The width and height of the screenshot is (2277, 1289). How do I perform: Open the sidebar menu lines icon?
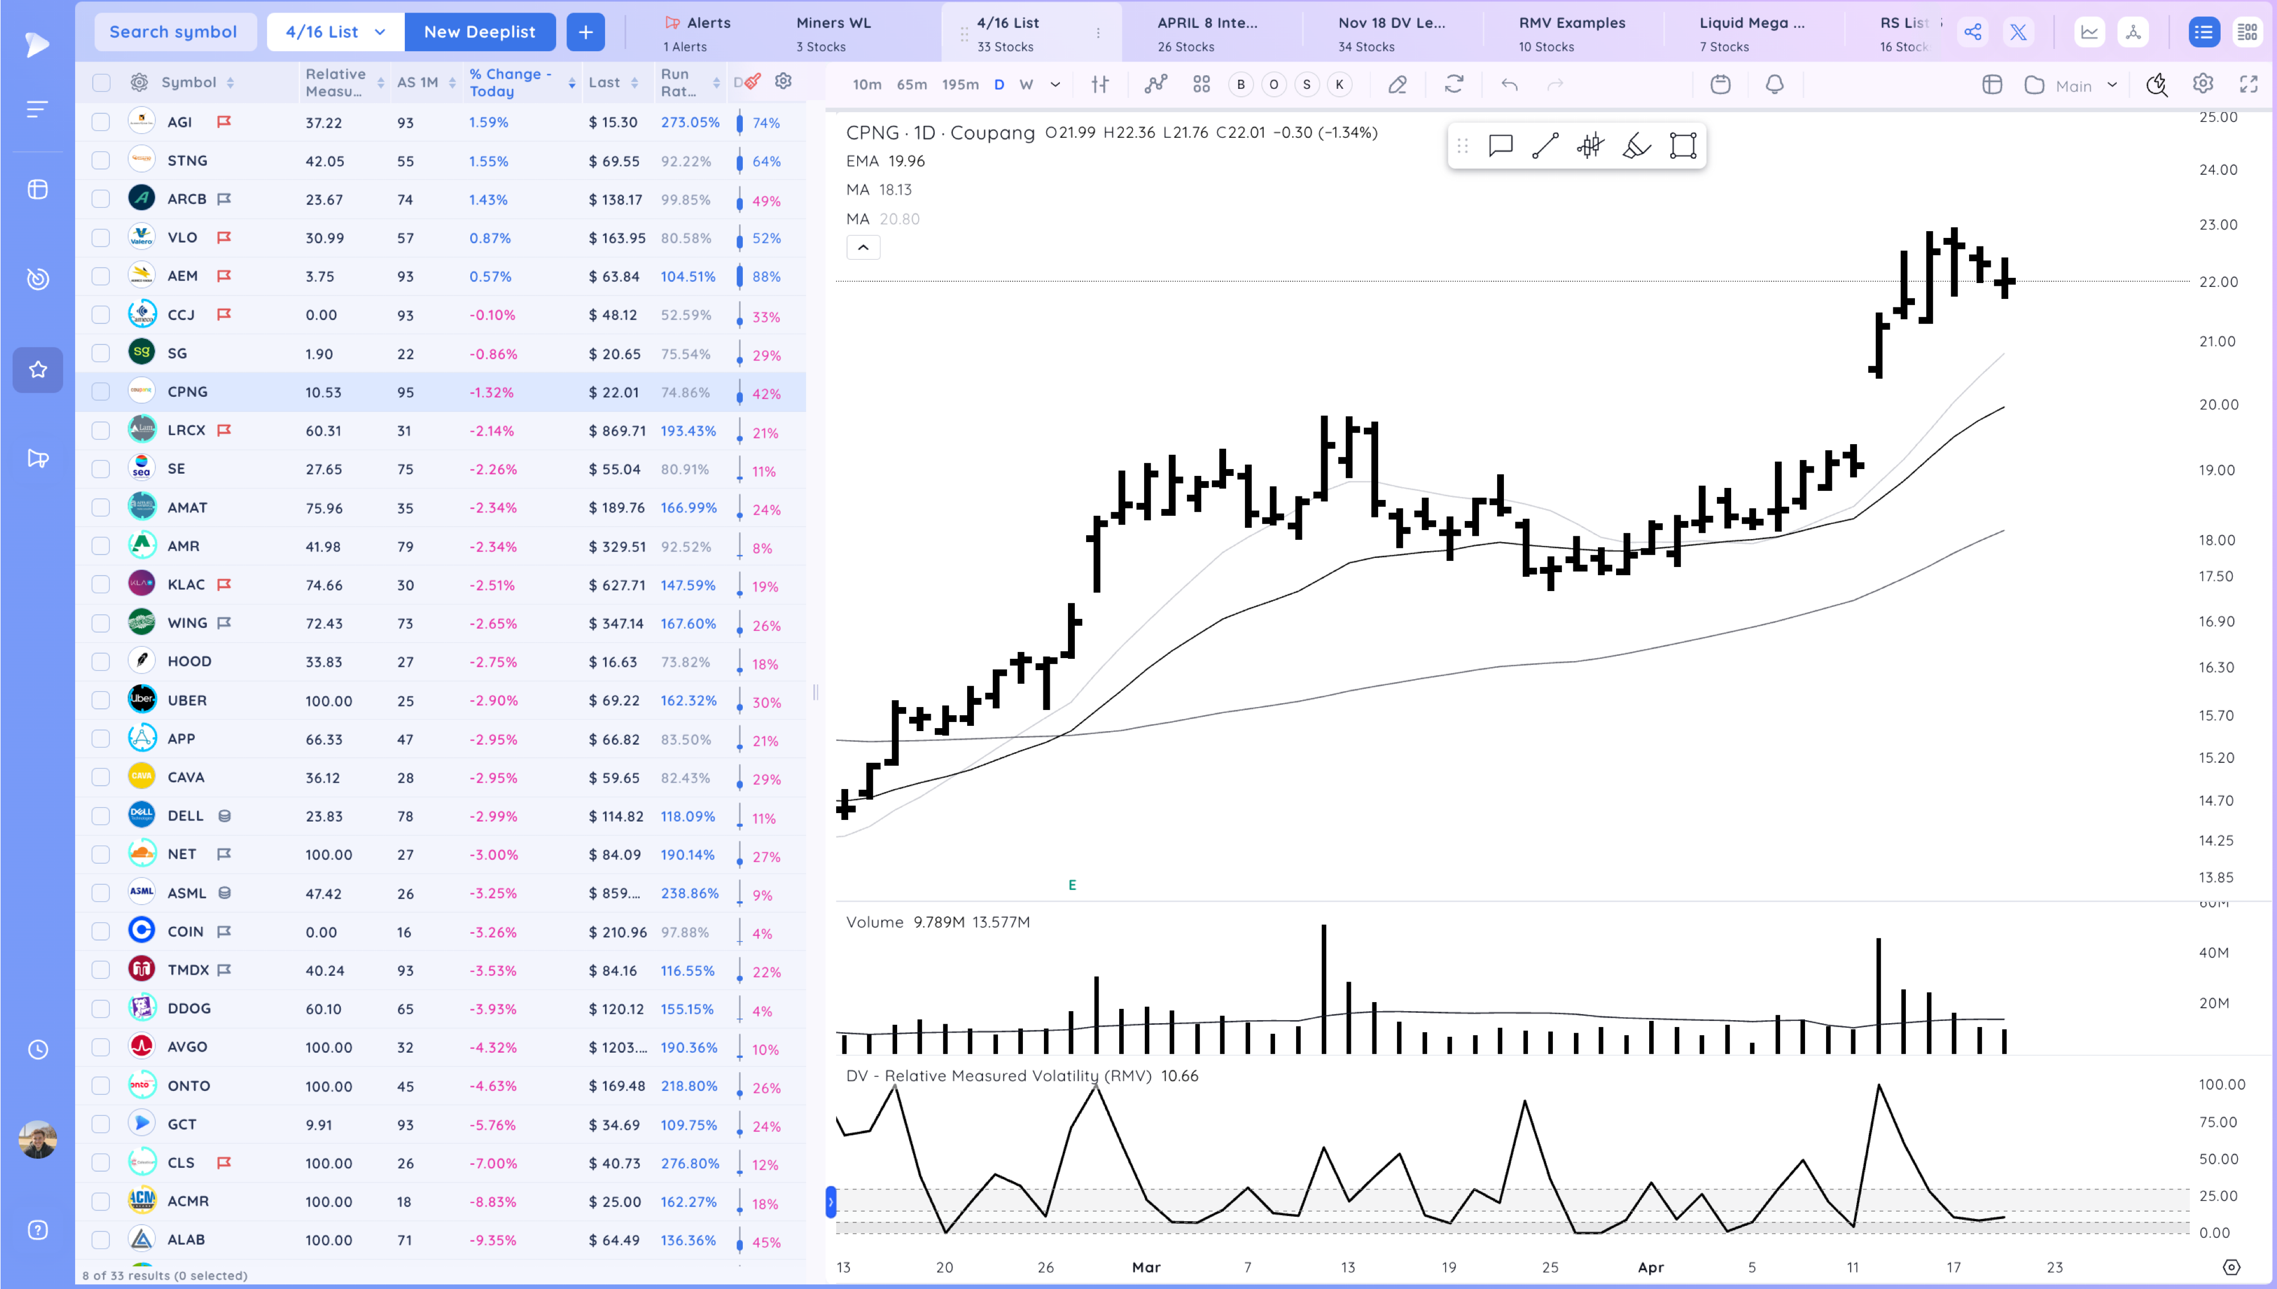(37, 110)
